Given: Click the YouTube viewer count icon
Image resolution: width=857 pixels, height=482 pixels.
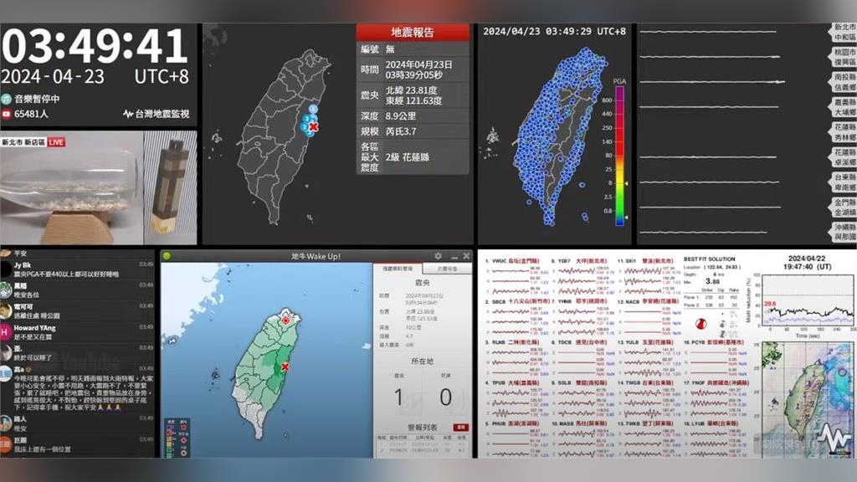Looking at the screenshot, I should pos(7,114).
